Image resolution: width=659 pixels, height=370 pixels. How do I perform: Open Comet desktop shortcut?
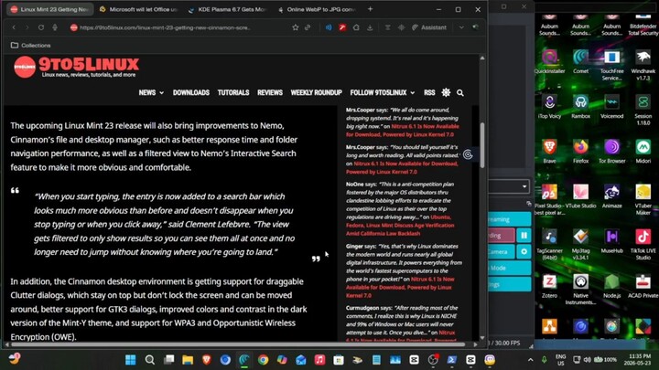click(x=580, y=62)
